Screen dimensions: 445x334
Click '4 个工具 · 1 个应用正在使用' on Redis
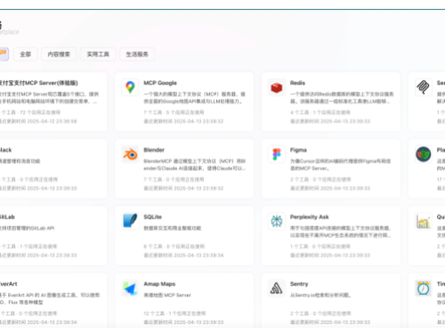pos(320,112)
